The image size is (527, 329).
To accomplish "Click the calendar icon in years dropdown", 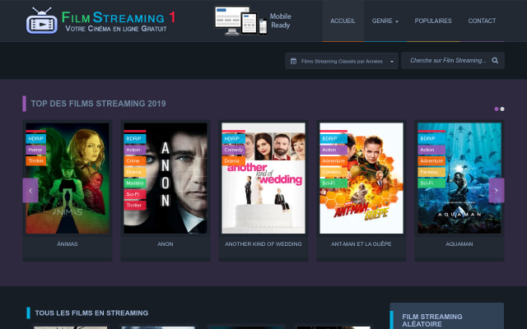I will click(293, 61).
